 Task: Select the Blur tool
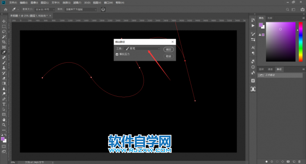tap(4, 89)
